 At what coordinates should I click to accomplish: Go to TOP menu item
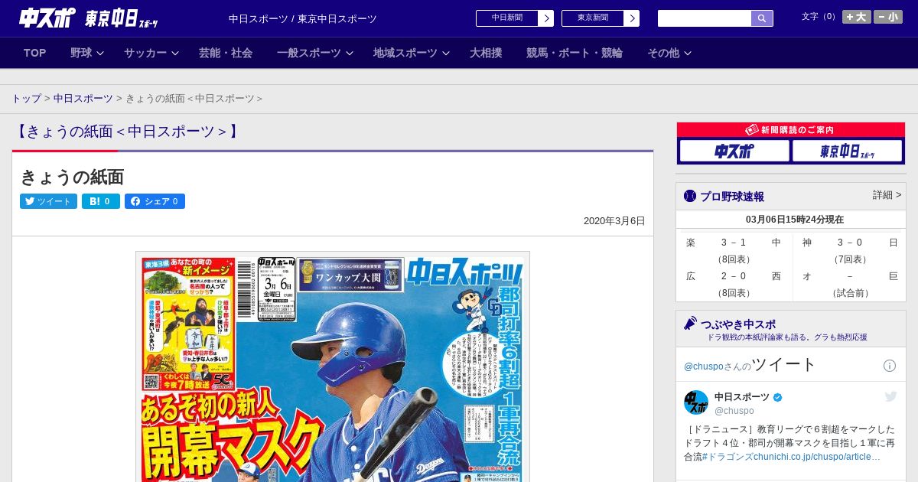(x=35, y=53)
